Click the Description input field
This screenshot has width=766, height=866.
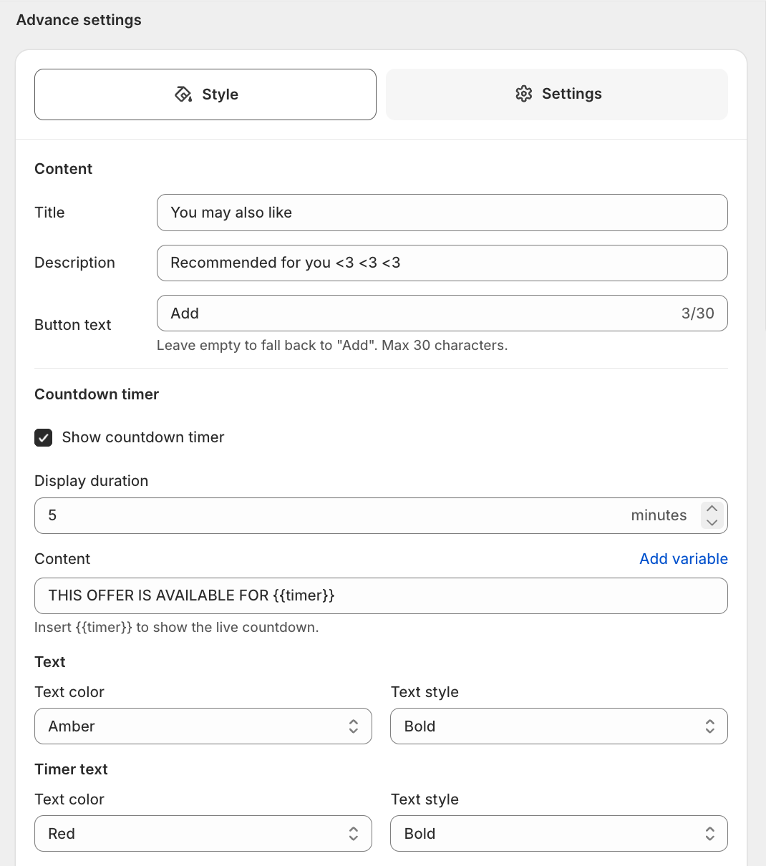[442, 263]
